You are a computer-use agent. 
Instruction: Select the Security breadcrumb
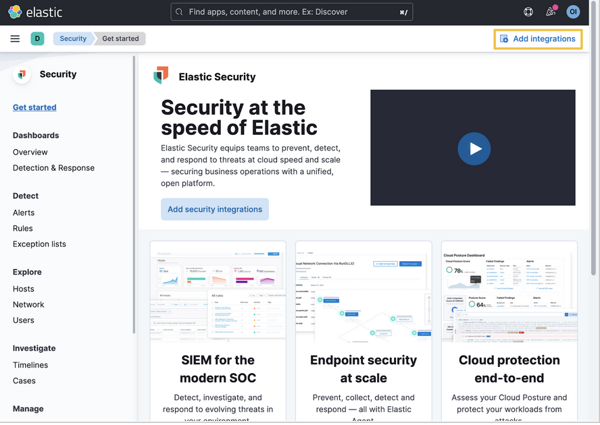[x=72, y=38]
